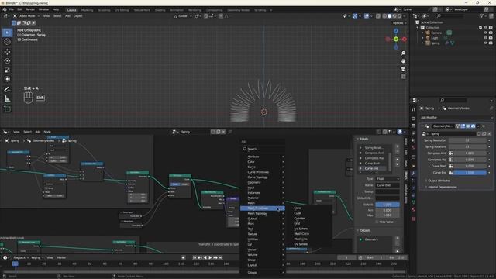Open the Object Mode dropdown
This screenshot has width=496, height=279.
point(26,15)
